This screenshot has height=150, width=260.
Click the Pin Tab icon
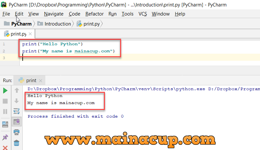tap(5, 137)
